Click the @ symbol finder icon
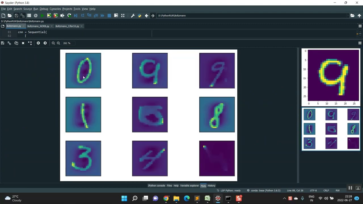This screenshot has width=363, height=204. click(36, 16)
